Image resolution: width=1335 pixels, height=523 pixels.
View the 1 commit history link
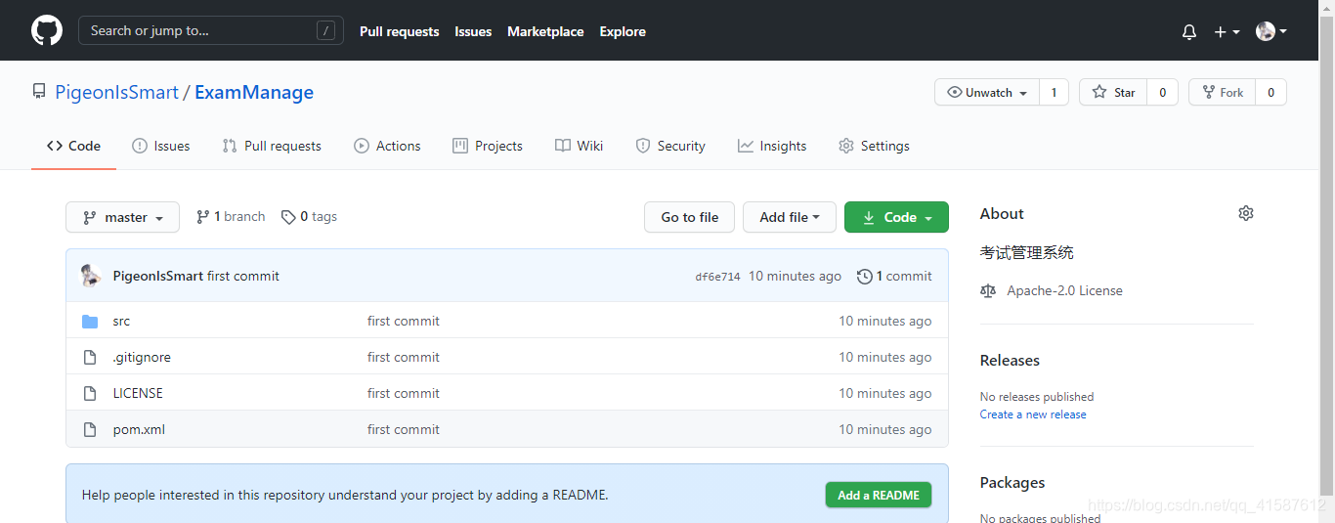[894, 277]
